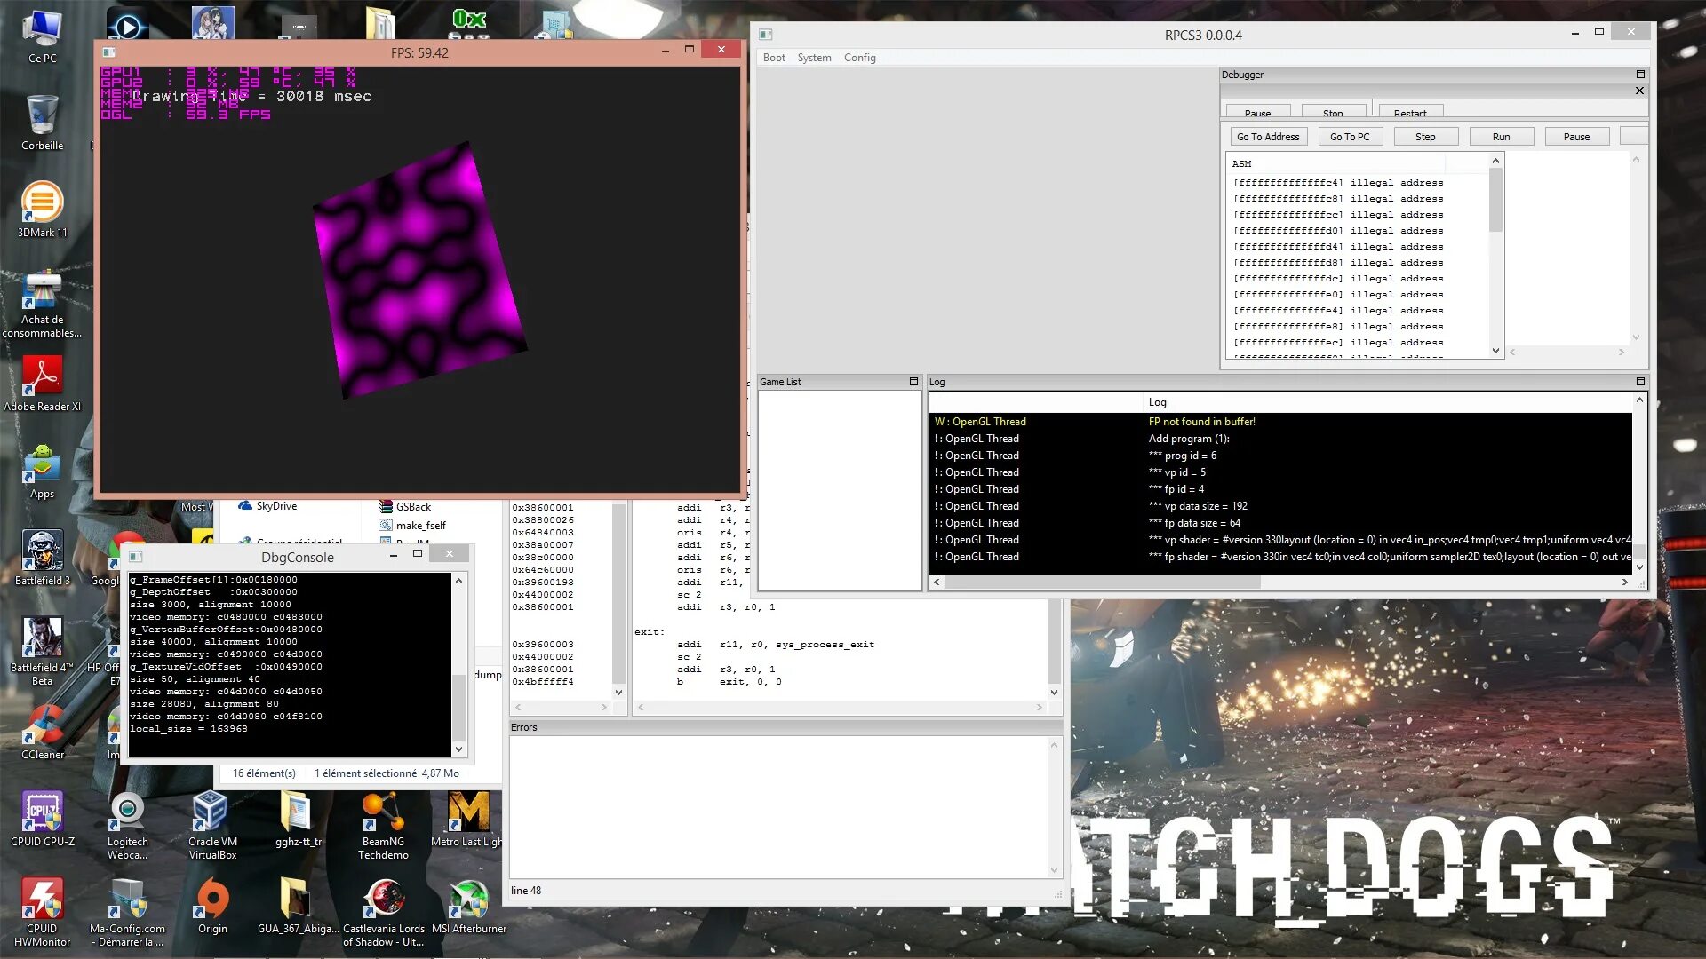Image resolution: width=1706 pixels, height=959 pixels.
Task: Float the Log panel
Action: [x=1640, y=382]
